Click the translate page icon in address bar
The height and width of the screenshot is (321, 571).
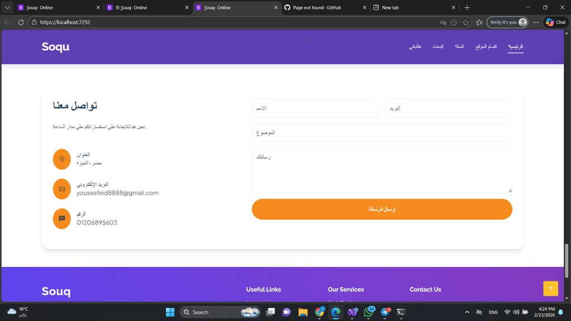443,22
